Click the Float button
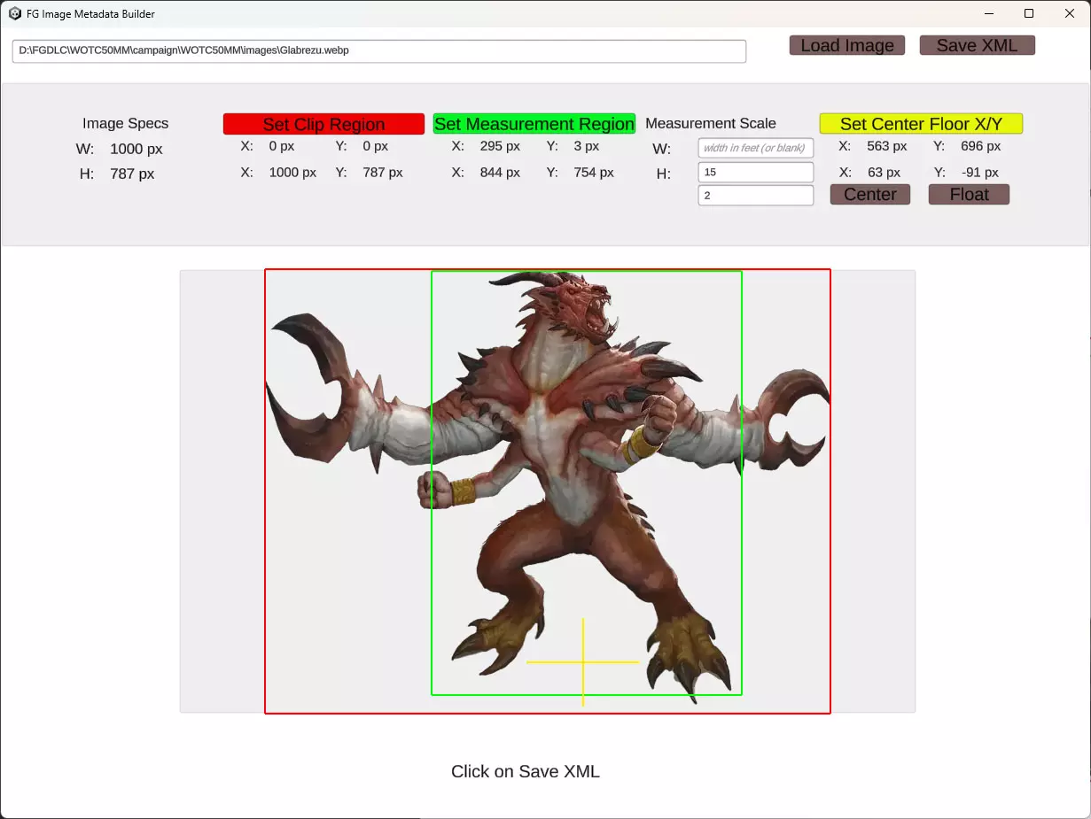Image resolution: width=1091 pixels, height=819 pixels. 969,195
